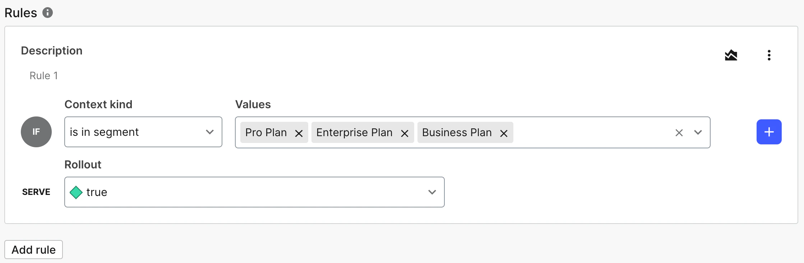Click the gray IF condition badge
The width and height of the screenshot is (804, 263).
(36, 132)
